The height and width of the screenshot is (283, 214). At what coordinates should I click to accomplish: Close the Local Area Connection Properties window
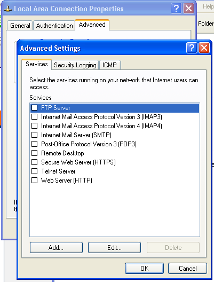tap(188, 9)
